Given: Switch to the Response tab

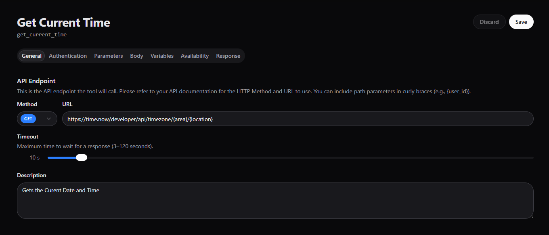Looking at the screenshot, I should pos(228,56).
